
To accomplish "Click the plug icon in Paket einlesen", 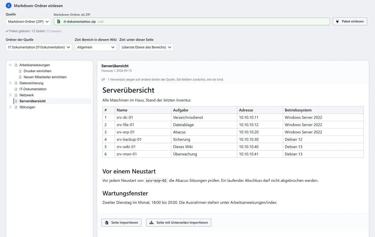I will coord(337,22).
